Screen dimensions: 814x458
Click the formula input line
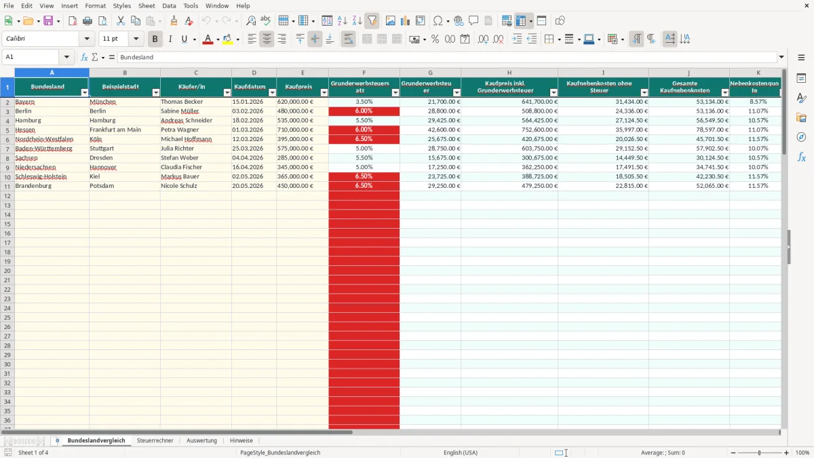coord(446,58)
